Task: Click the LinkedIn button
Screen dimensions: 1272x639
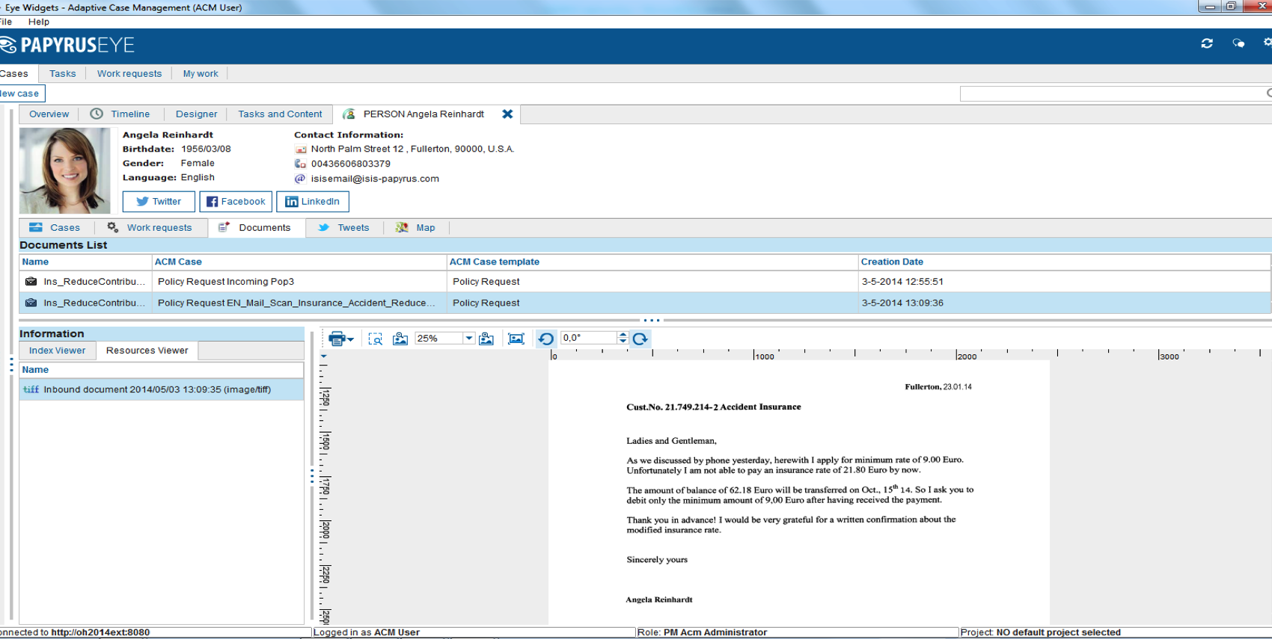Action: [x=312, y=202]
